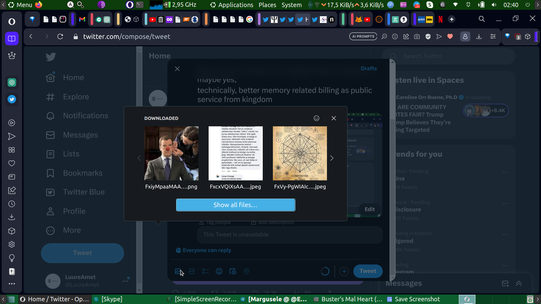Post with the composer Tweet button
The width and height of the screenshot is (541, 304).
[x=368, y=271]
